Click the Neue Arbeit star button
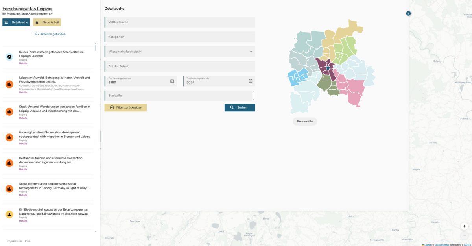Image resolution: width=472 pixels, height=246 pixels. pos(47,22)
